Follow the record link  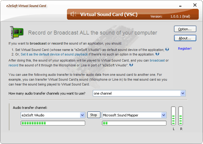(x=13, y=65)
